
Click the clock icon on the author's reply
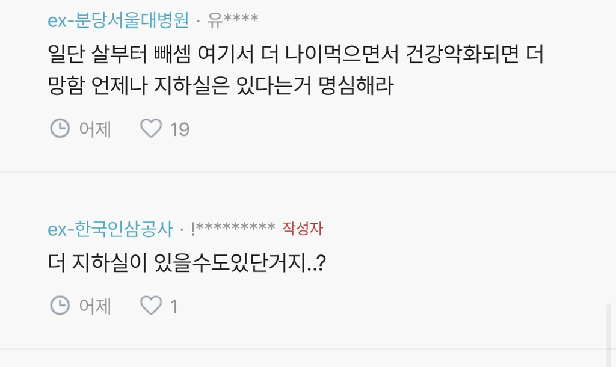tap(59, 306)
